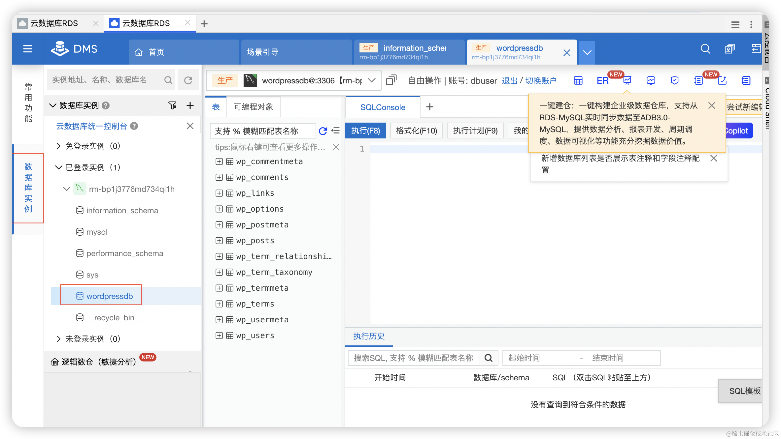Click the 退出 link

(x=509, y=81)
